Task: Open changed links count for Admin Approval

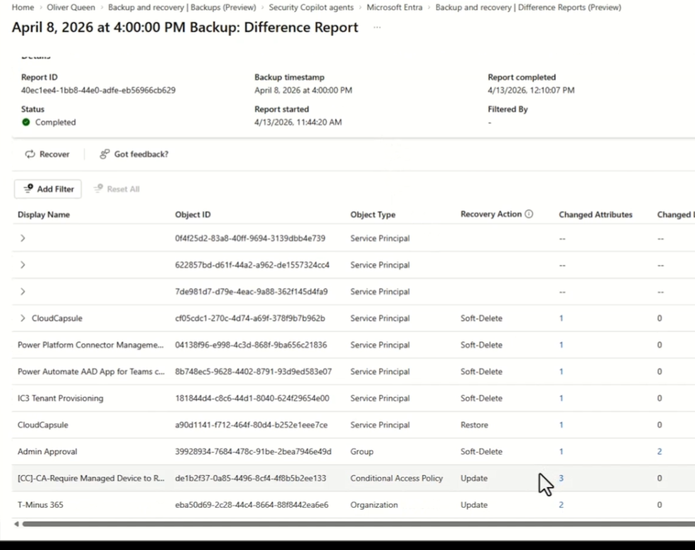Action: click(x=659, y=451)
